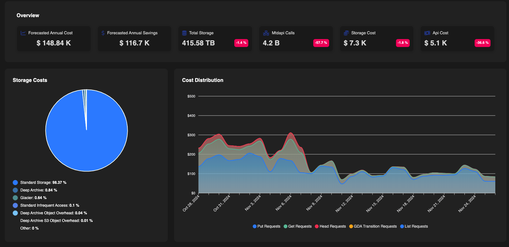Click the 4.2 B calls value
This screenshot has width=509, height=247.
click(271, 43)
